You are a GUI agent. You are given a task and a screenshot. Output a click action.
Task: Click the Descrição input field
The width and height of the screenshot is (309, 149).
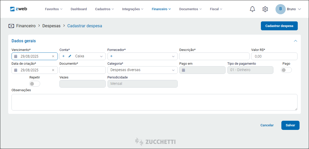click(214, 56)
